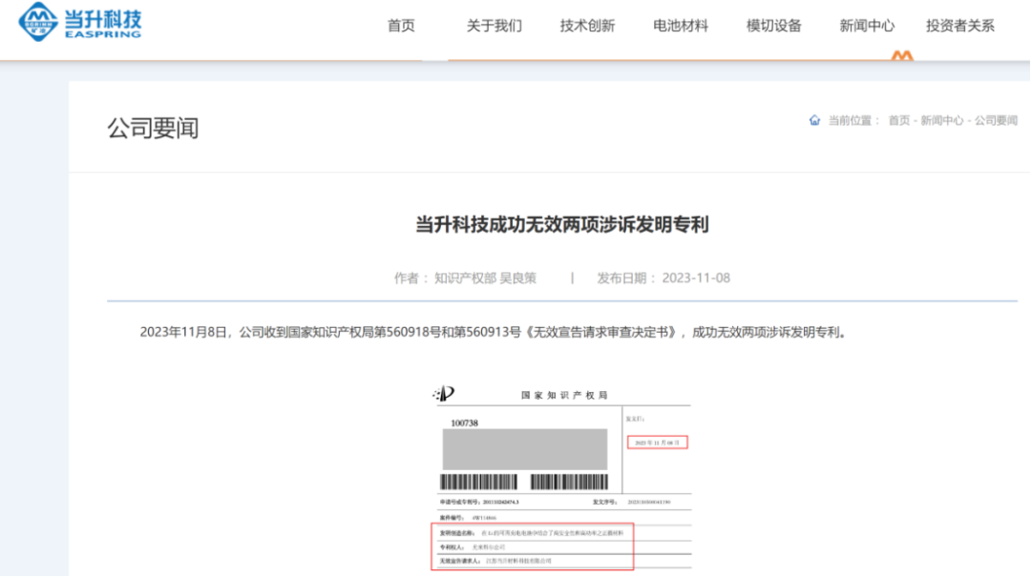
Task: Open the 关于我们 menu item
Action: pyautogui.click(x=494, y=26)
